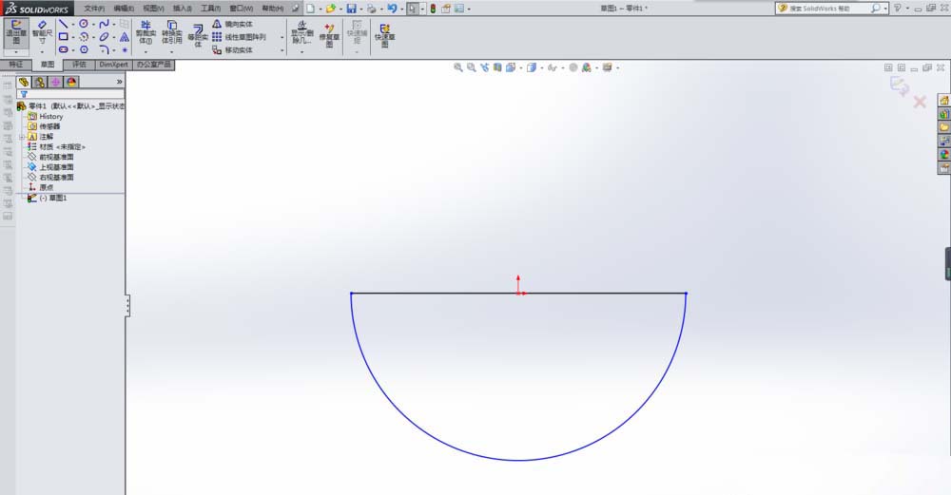This screenshot has width=951, height=495.
Task: Open the 帮助(H) Help menu
Action: [x=272, y=9]
